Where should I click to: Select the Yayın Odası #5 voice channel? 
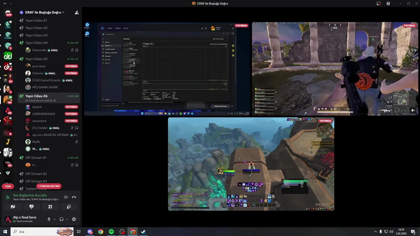coord(48,59)
